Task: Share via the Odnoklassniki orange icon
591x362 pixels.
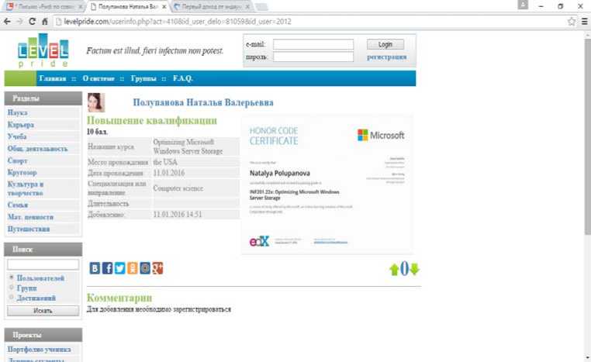Action: (133, 268)
